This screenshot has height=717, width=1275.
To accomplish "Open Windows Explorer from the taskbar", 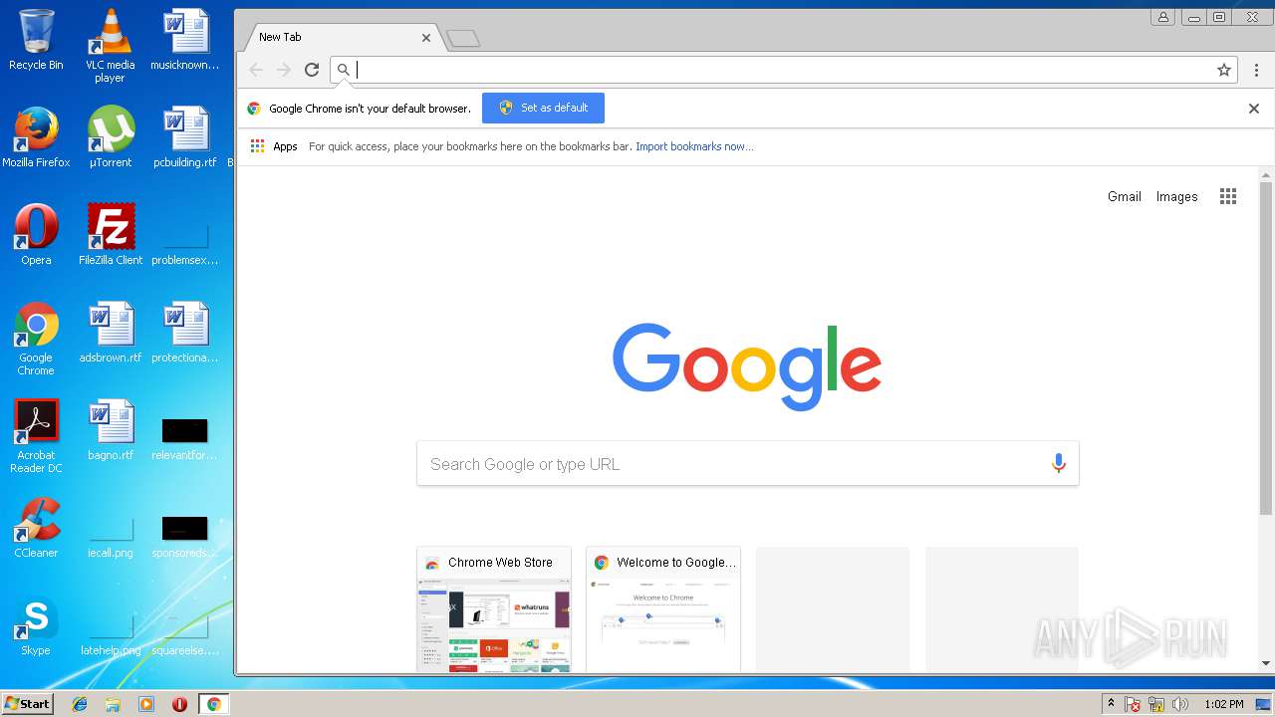I will [113, 704].
